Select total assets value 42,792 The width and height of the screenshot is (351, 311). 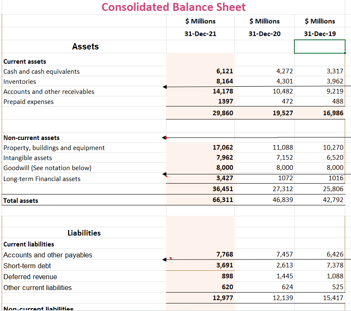point(333,200)
